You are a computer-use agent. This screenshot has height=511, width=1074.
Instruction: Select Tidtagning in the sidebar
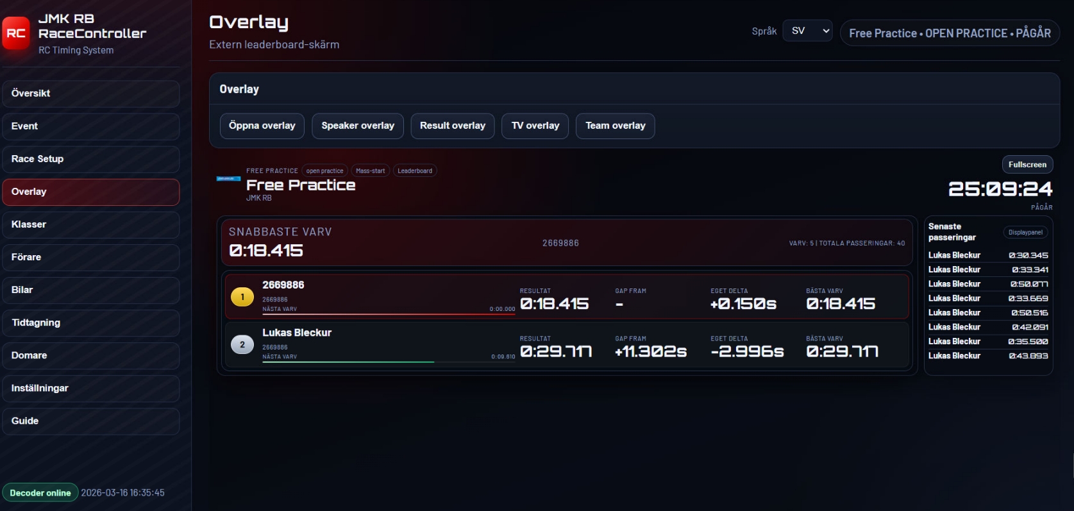click(x=90, y=323)
